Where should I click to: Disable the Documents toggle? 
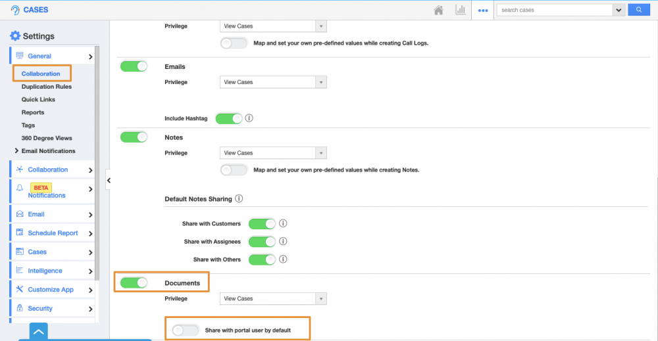[134, 283]
